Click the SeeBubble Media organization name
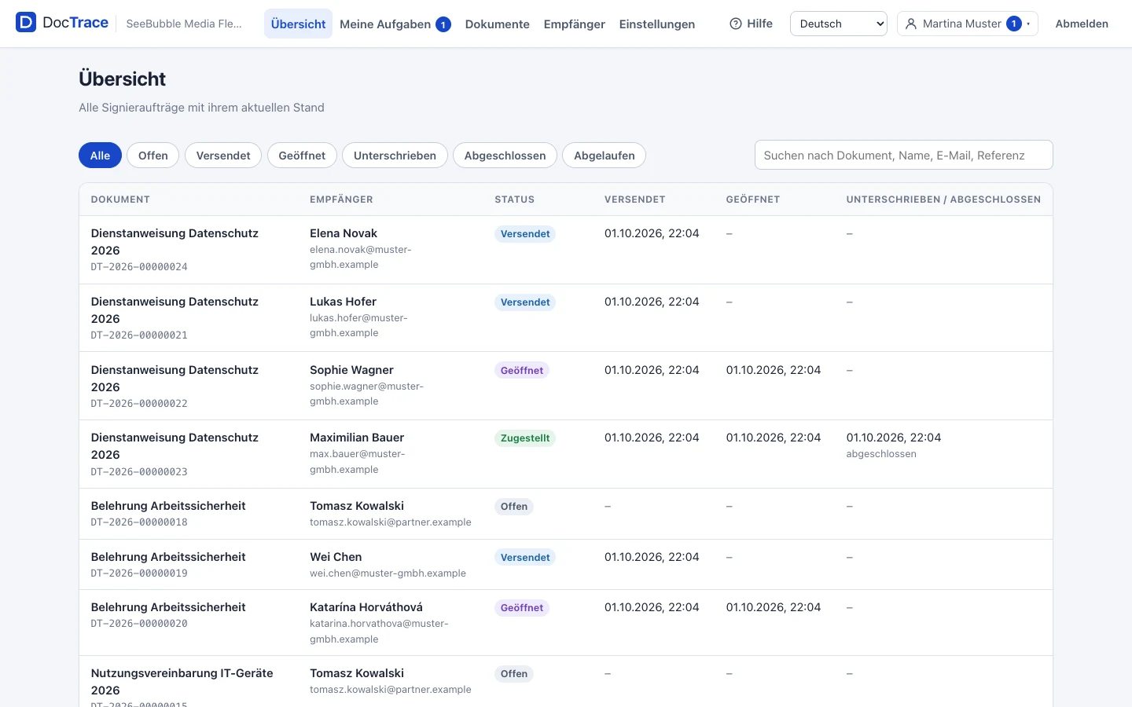 pyautogui.click(x=184, y=24)
